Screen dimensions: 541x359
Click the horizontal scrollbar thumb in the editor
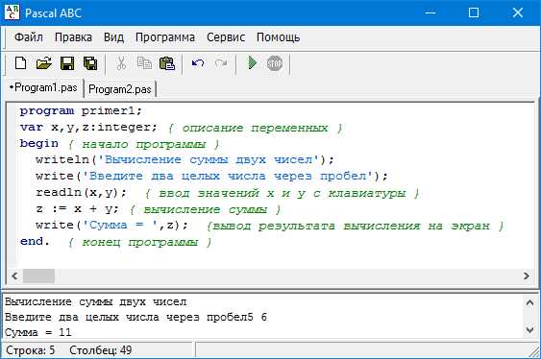tap(38, 275)
